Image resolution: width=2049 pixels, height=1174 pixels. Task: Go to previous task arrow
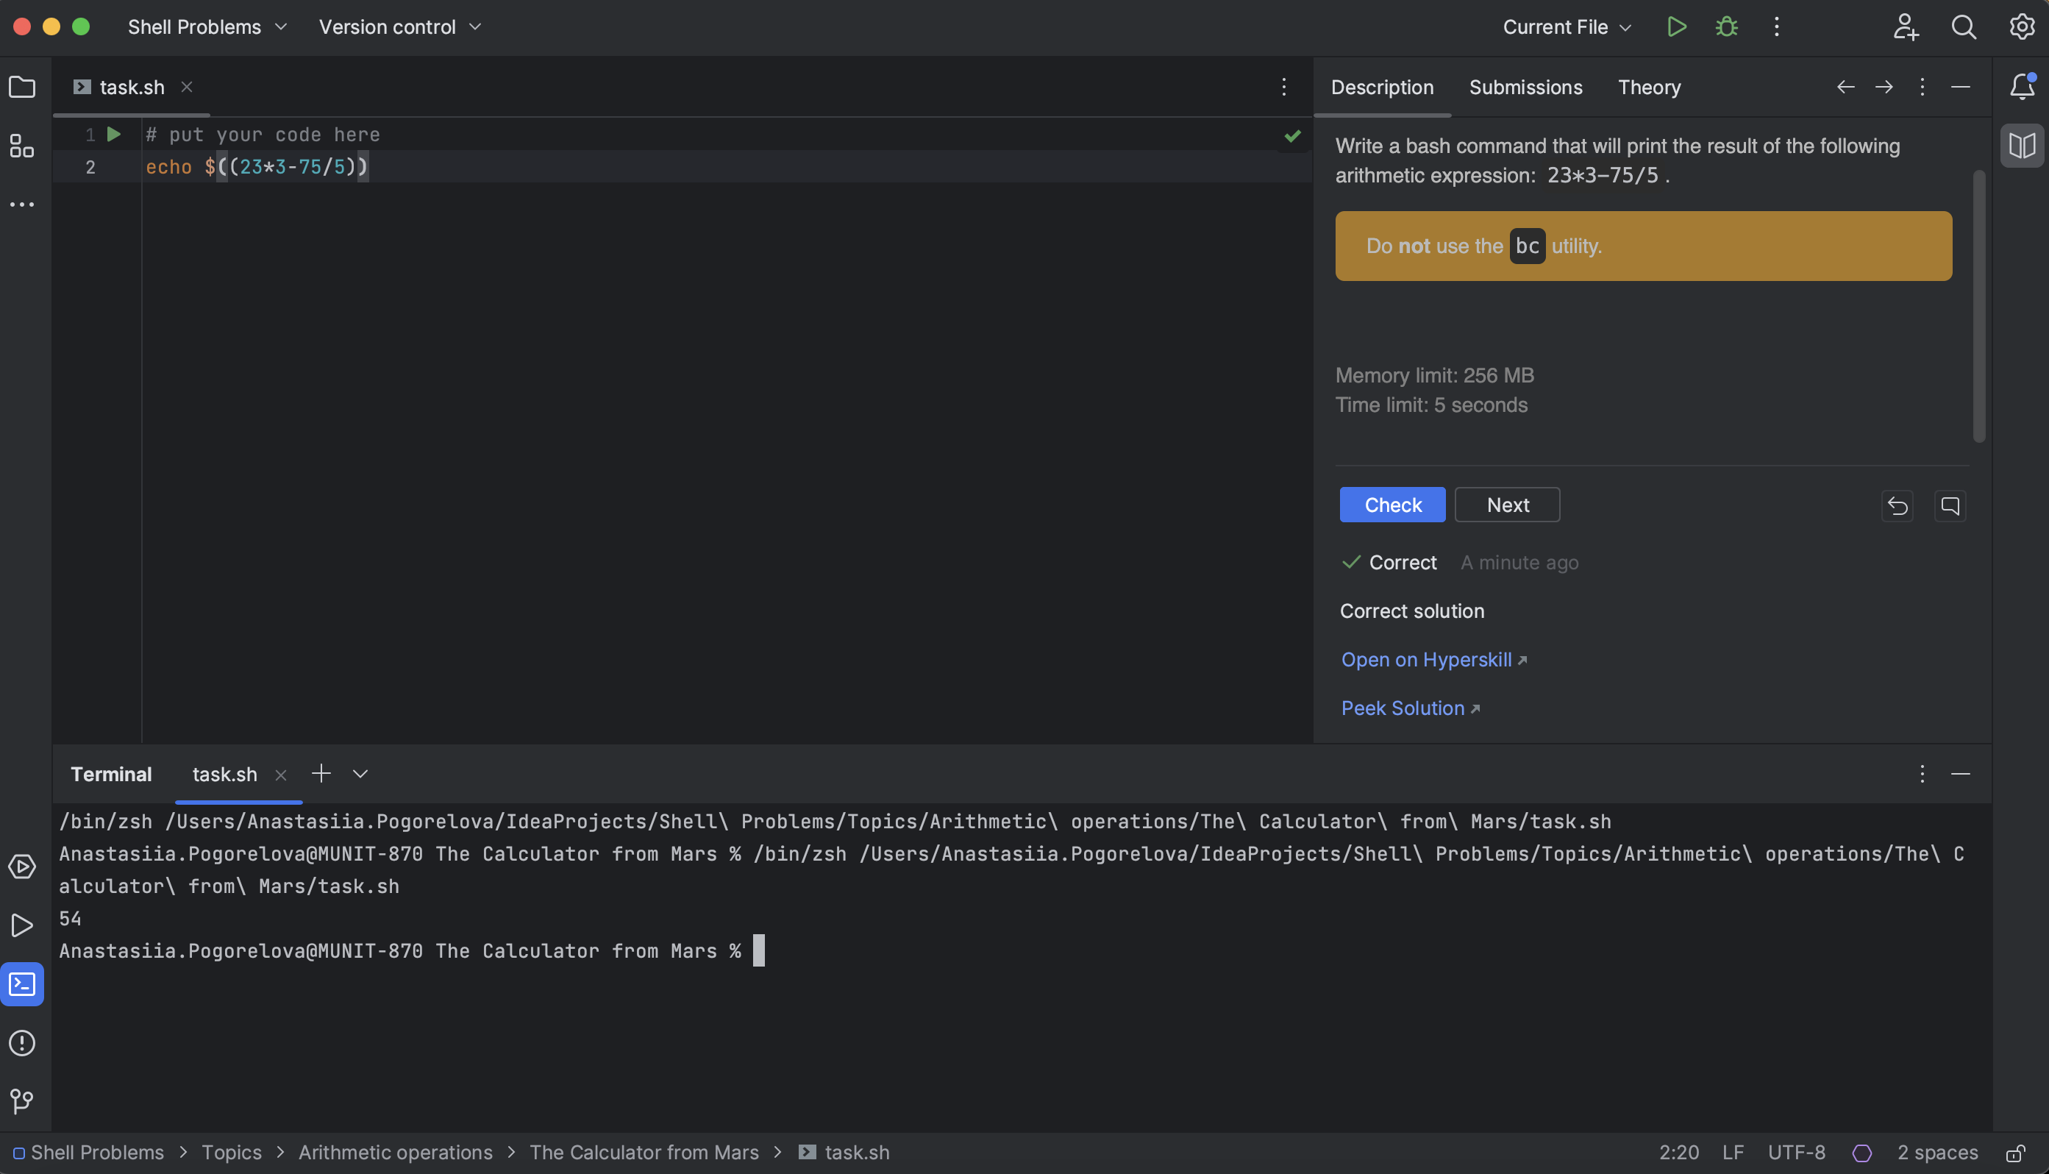coord(1846,86)
